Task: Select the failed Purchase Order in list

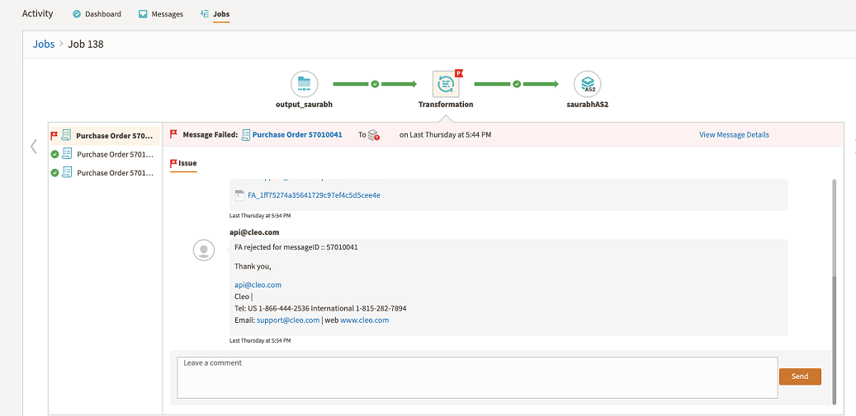Action: [113, 136]
